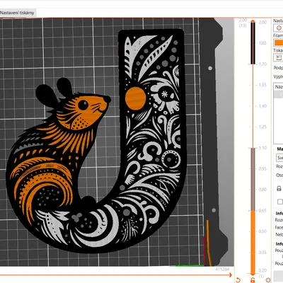This screenshot has width=283, height=283.
Task: Select the highlighted row in the object list
Action: click(x=279, y=94)
